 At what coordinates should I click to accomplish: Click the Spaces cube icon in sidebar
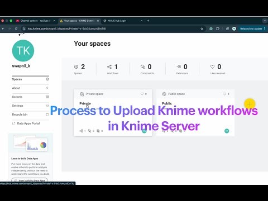[x=47, y=79]
